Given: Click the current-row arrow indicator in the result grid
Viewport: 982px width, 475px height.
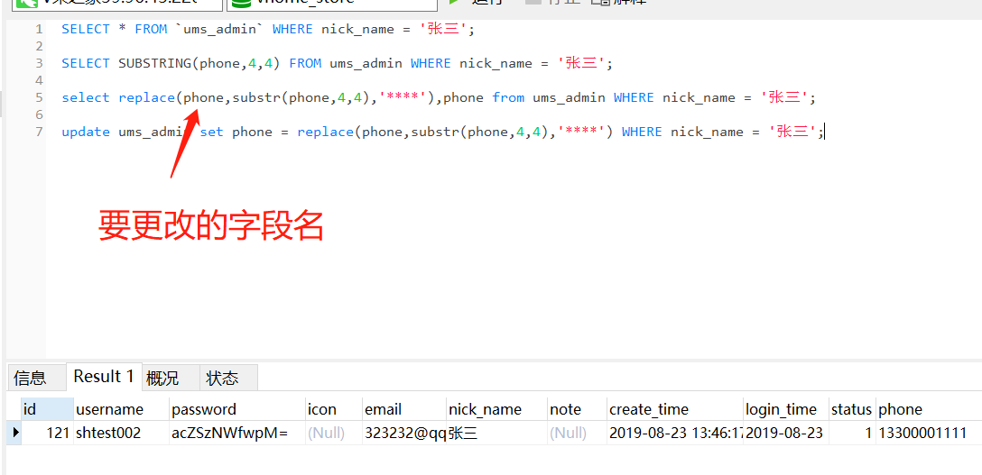Looking at the screenshot, I should coord(14,432).
